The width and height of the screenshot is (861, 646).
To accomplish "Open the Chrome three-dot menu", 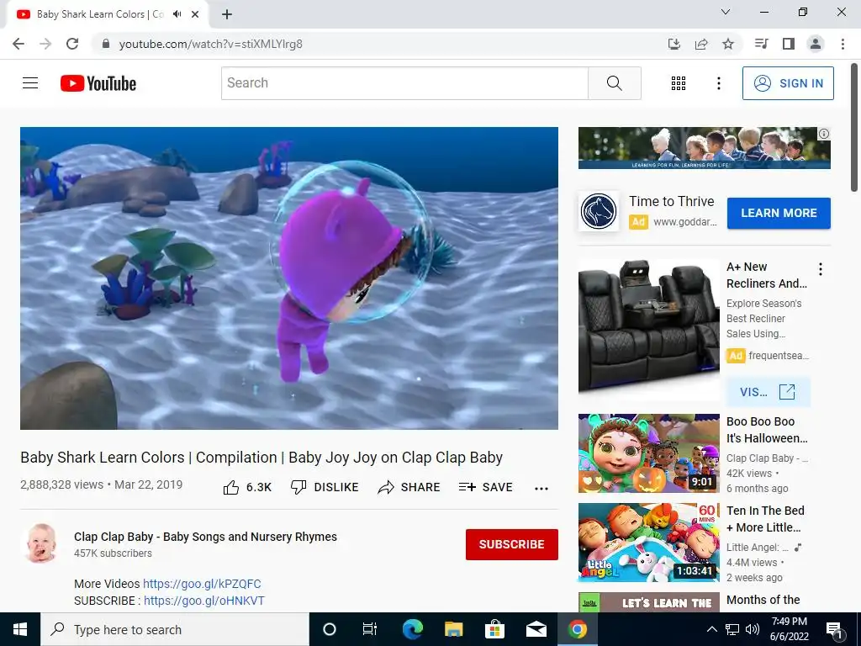I will (x=843, y=44).
